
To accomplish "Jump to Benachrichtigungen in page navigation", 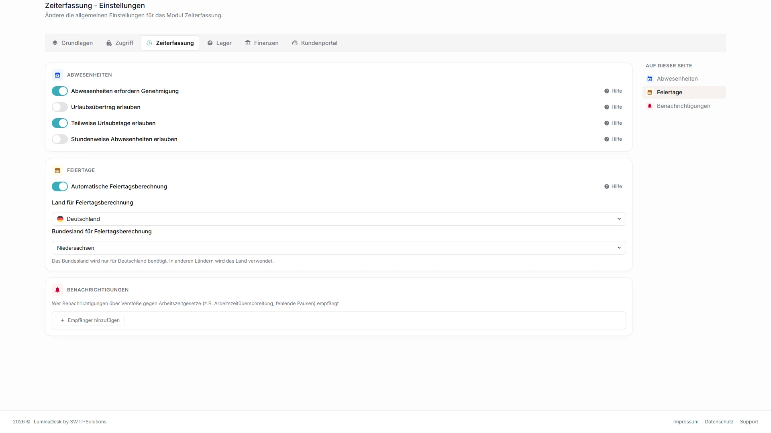I will tap(684, 106).
